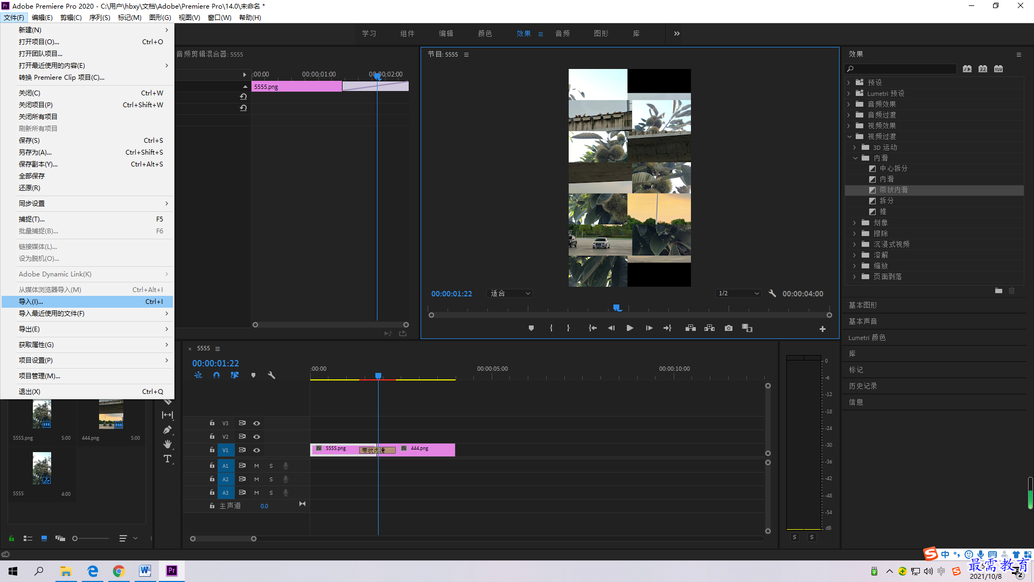This screenshot has width=1034, height=582.
Task: Expand the 音频效果 folder
Action: [x=849, y=104]
